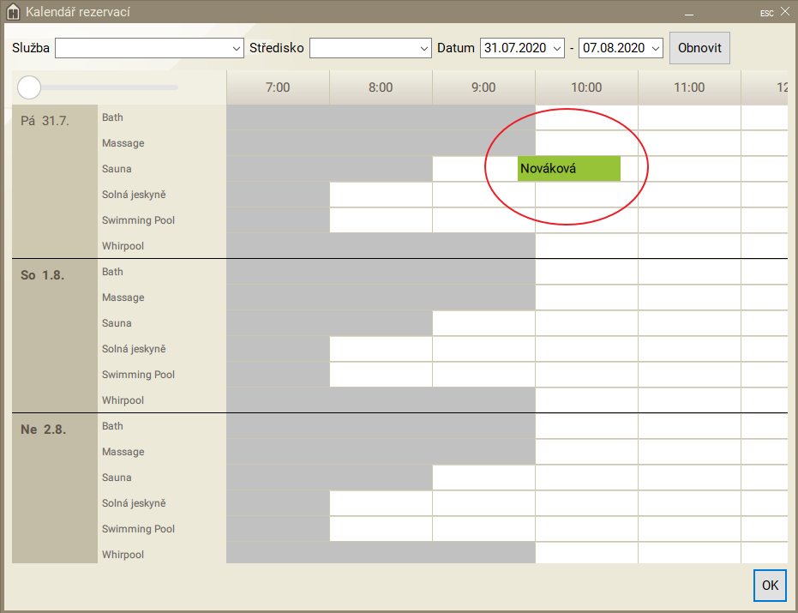Viewport: 798px width, 613px height.
Task: Open the start date picker 31.07.2020
Action: click(522, 48)
